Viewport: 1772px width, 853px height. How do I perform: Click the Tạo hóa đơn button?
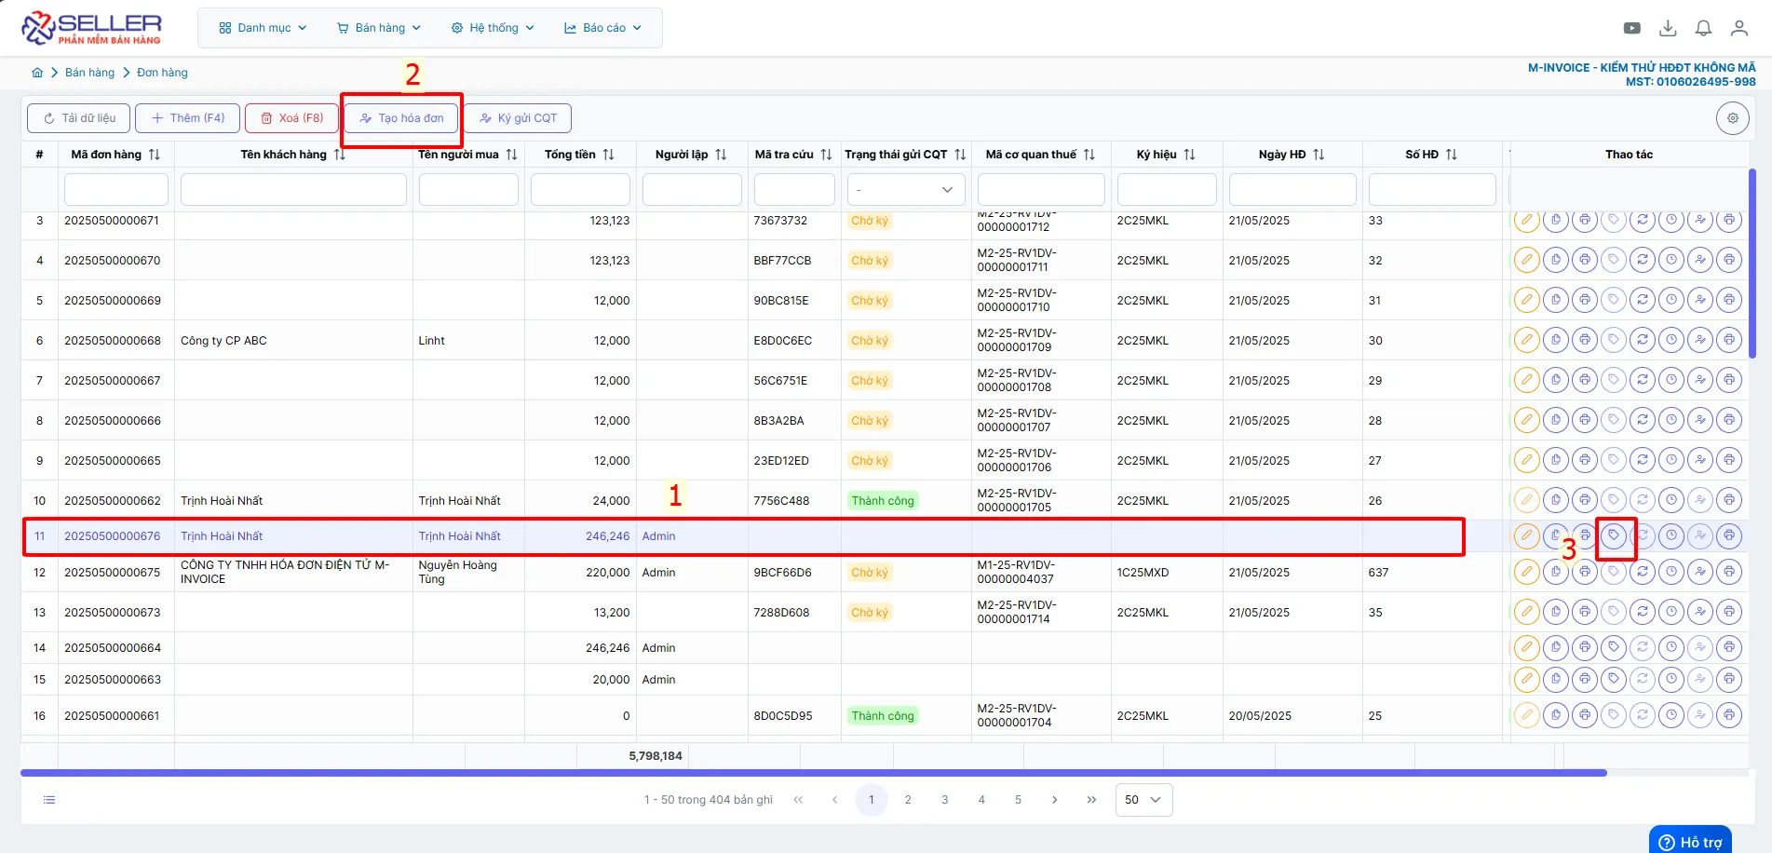(402, 118)
